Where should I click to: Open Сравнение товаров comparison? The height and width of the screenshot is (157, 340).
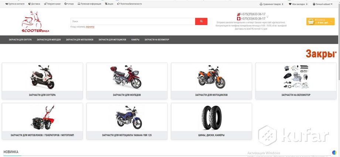pyautogui.click(x=272, y=4)
